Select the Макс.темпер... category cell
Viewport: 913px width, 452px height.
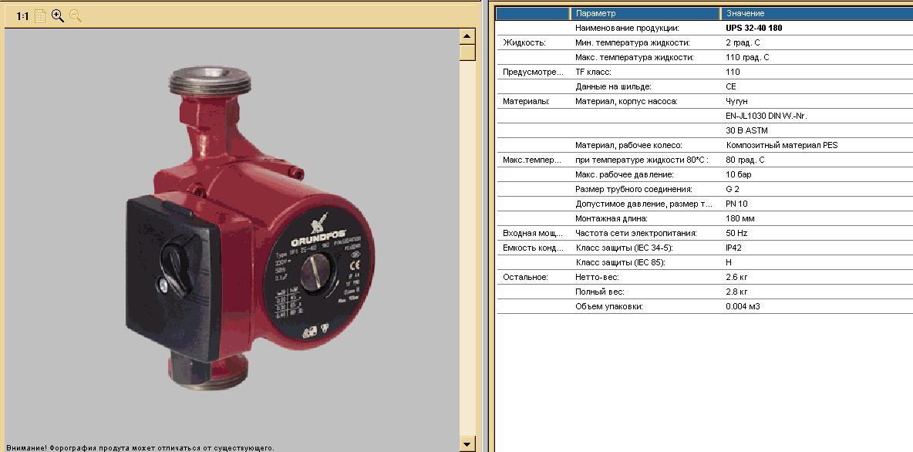tap(532, 160)
